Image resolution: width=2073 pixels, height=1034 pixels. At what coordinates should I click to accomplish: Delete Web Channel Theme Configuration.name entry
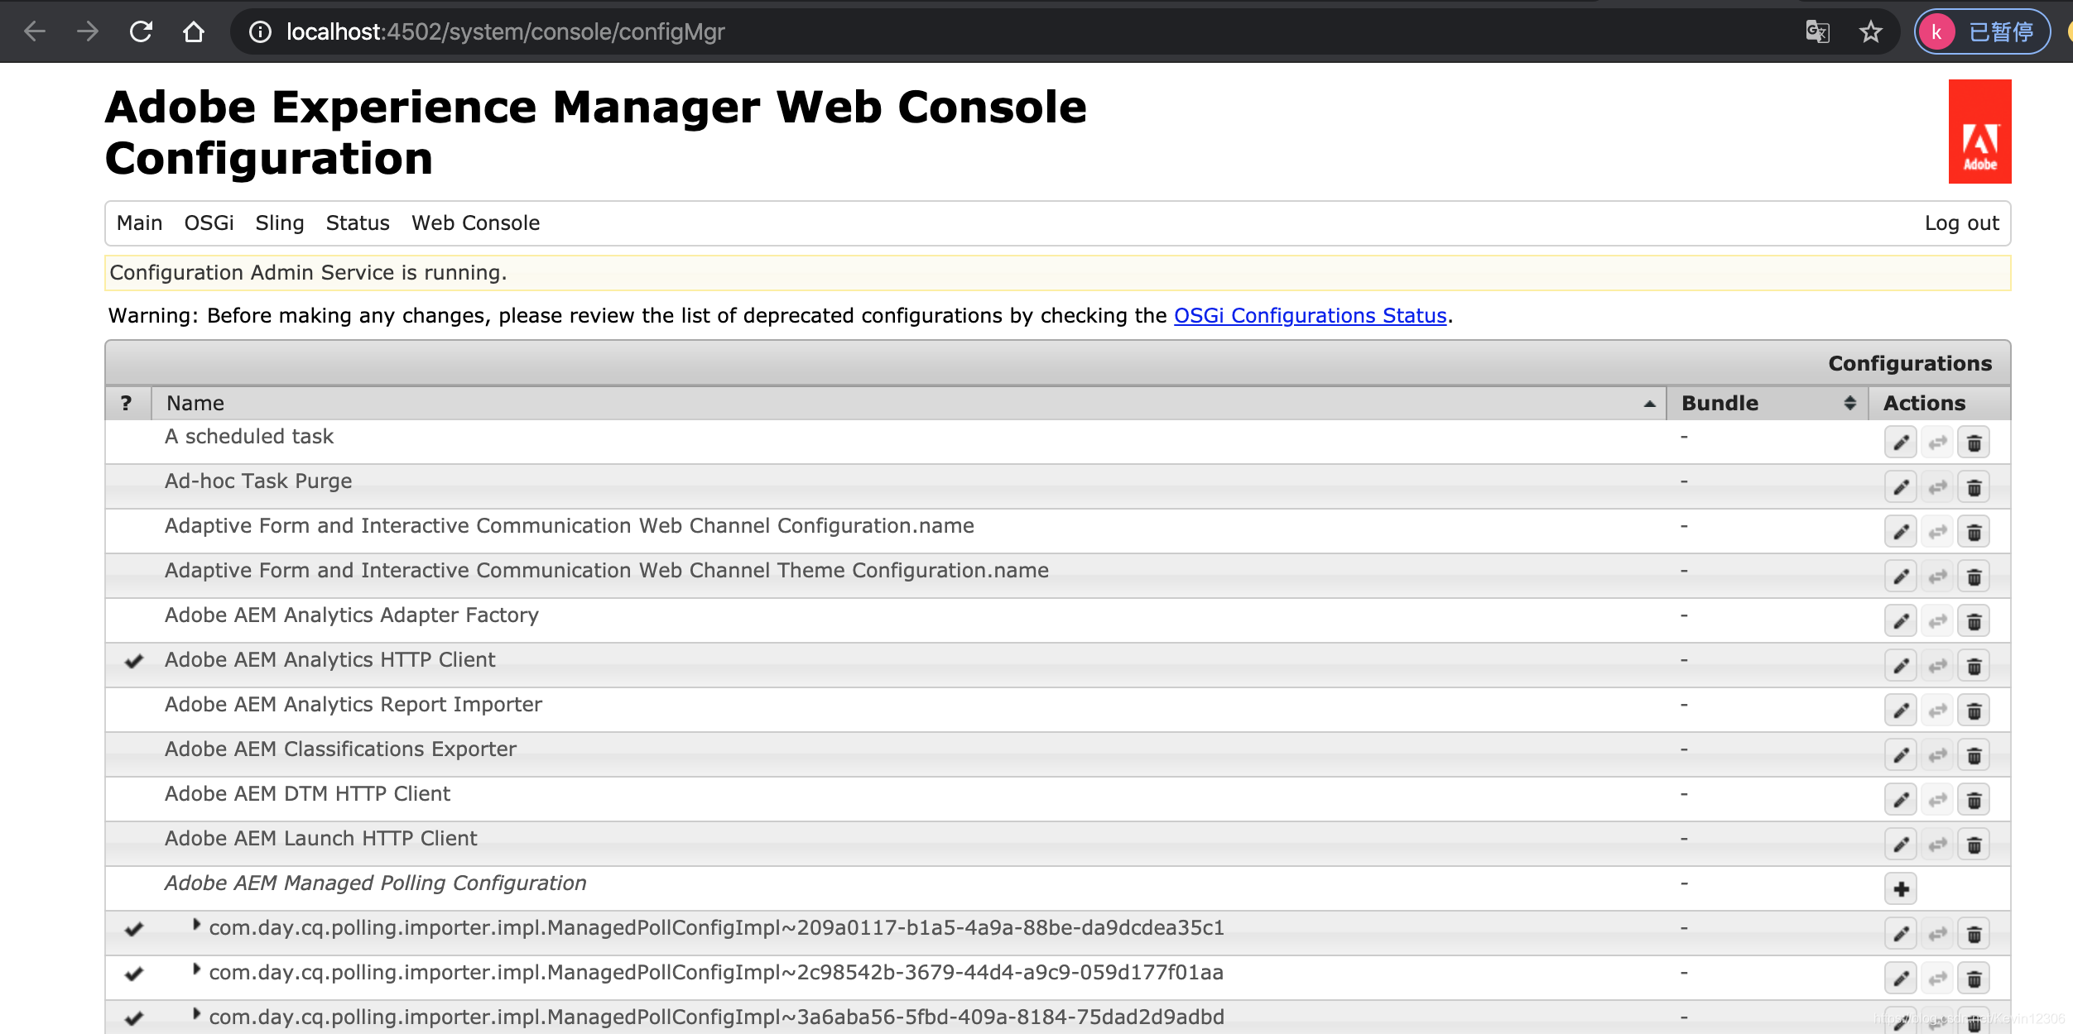click(x=1974, y=577)
